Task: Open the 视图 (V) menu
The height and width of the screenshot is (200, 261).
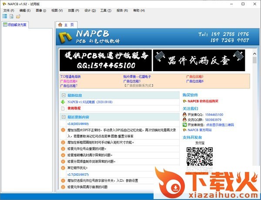Action: coord(57,10)
